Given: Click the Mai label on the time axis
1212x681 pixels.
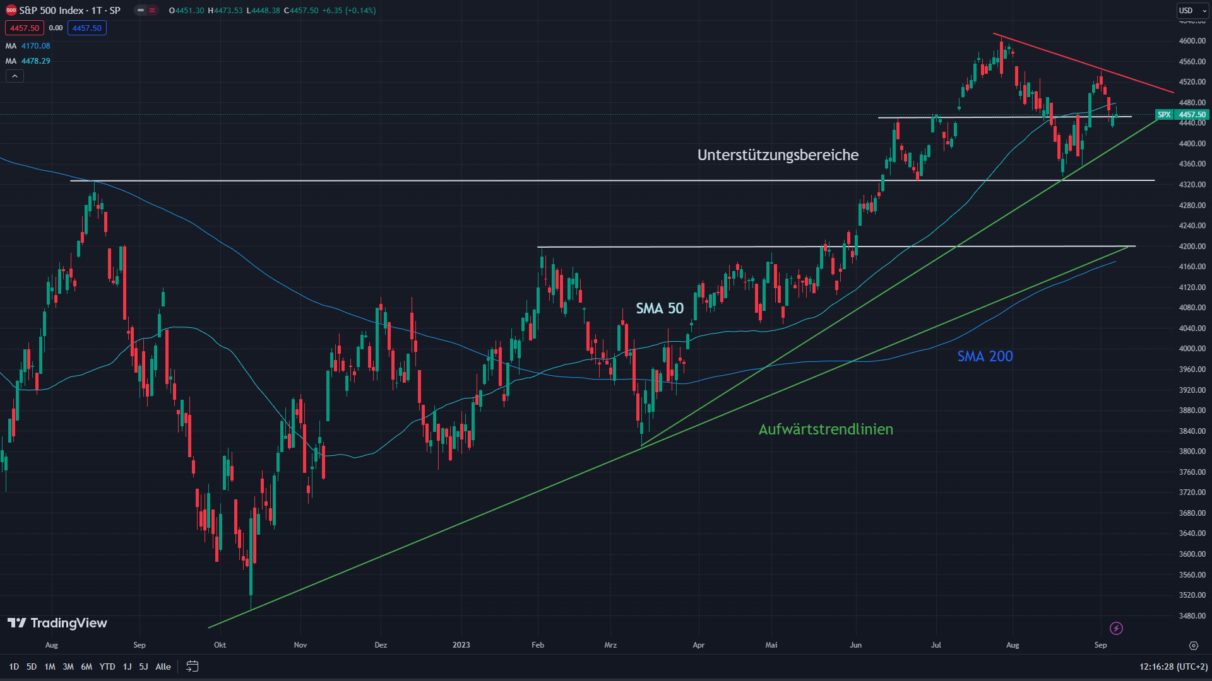Looking at the screenshot, I should coord(771,645).
